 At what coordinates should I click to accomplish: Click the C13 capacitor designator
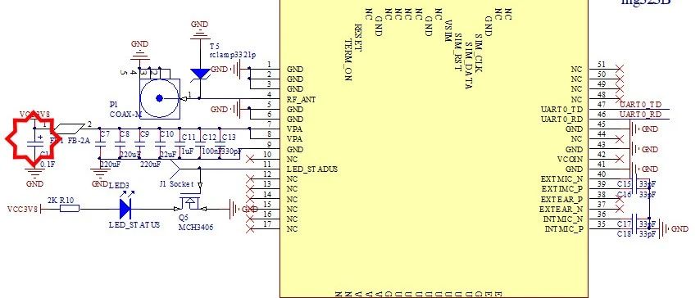229,137
